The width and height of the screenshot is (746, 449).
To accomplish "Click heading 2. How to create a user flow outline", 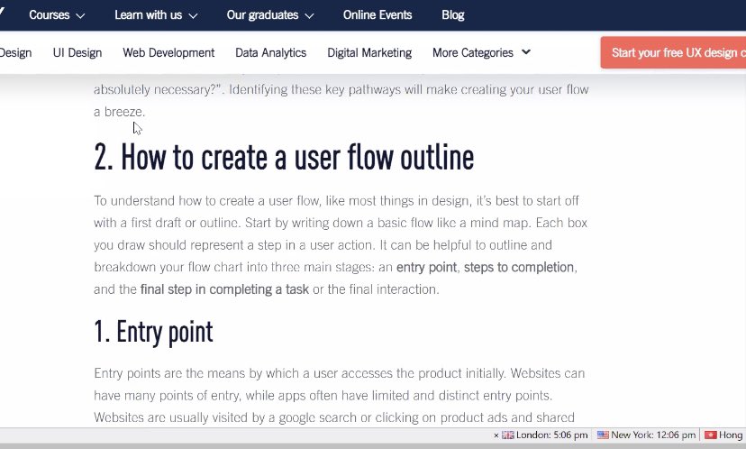I will [x=284, y=157].
